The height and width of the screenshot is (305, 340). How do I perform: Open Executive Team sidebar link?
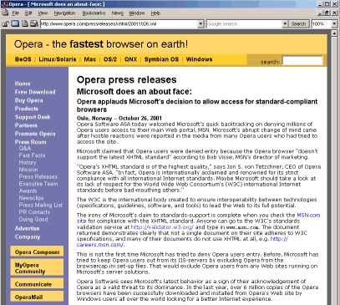pos(38,184)
